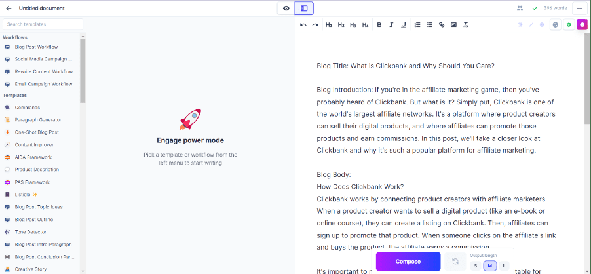The height and width of the screenshot is (274, 591).
Task: Apply Heading 2 formatting
Action: point(341,25)
